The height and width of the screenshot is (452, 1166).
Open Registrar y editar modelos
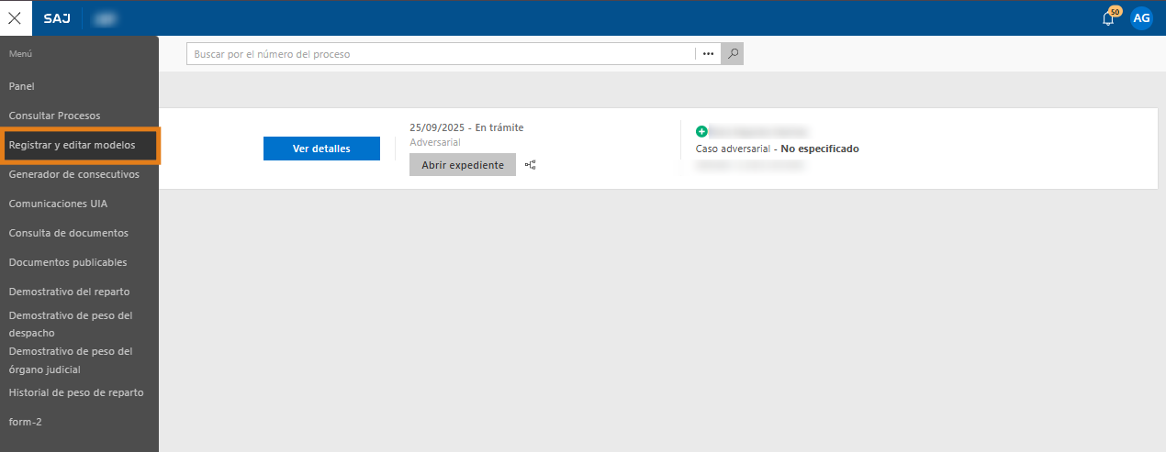coord(72,145)
